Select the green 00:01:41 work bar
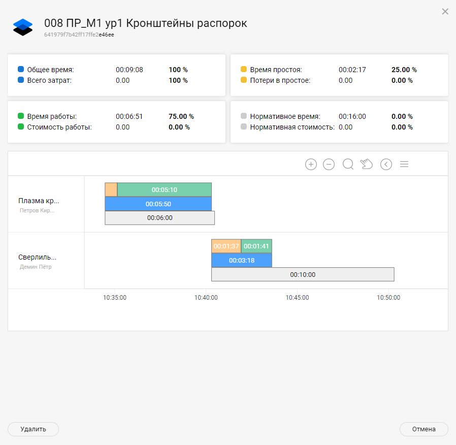This screenshot has width=456, height=445. coord(256,246)
